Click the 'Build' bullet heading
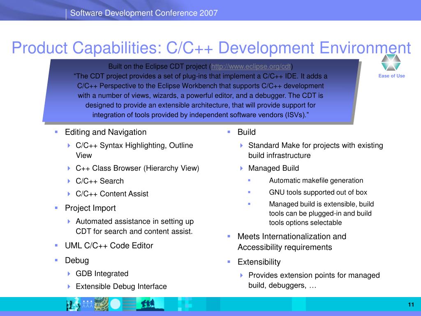 point(247,132)
